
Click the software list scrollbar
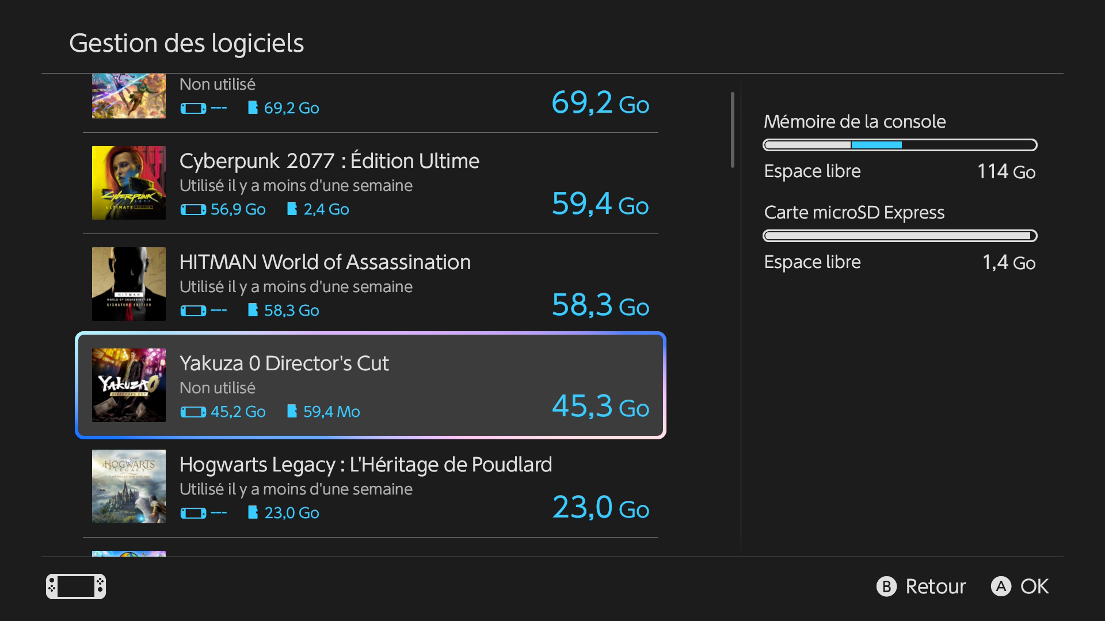click(x=733, y=130)
